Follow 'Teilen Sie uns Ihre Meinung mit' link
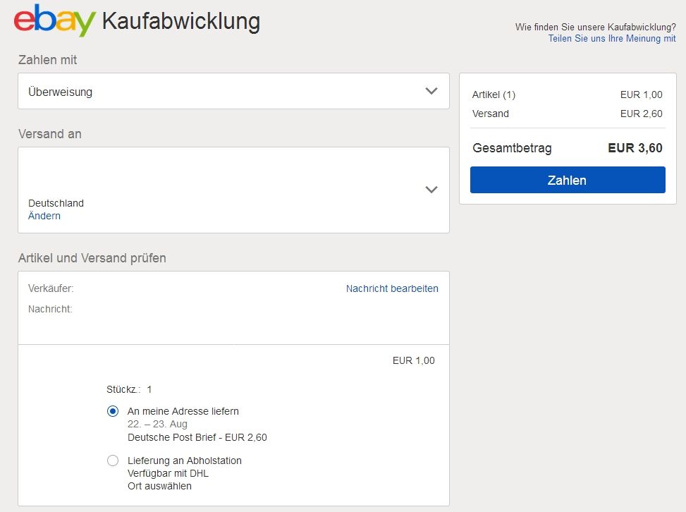The image size is (686, 512). coord(612,38)
